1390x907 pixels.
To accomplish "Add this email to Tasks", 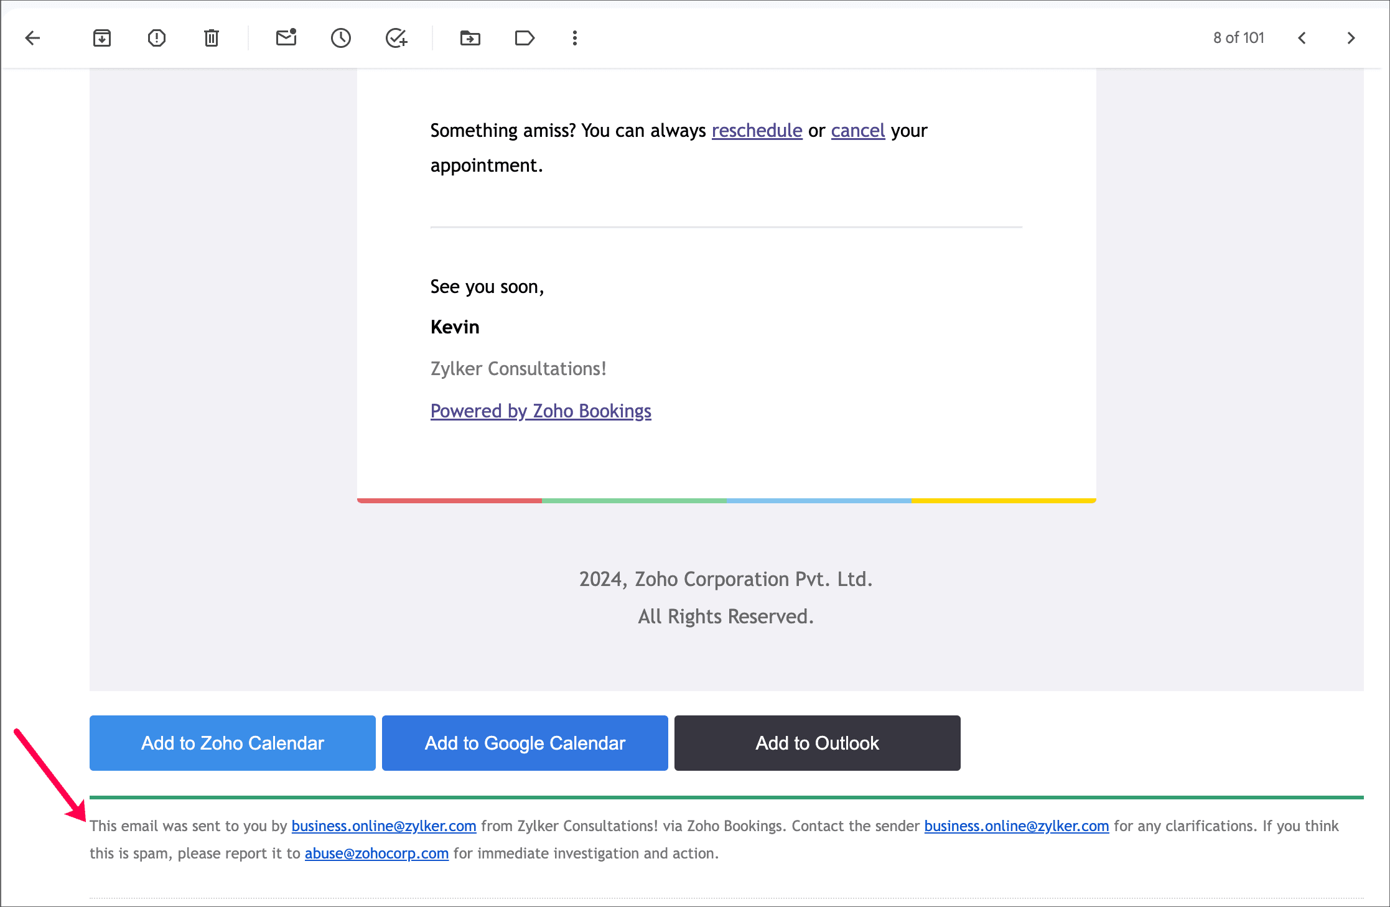I will pos(396,38).
